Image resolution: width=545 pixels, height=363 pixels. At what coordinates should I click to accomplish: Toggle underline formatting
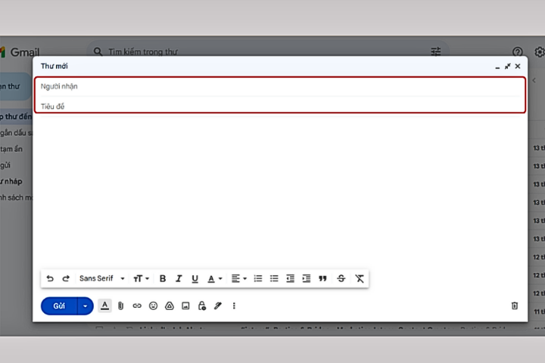pos(195,279)
